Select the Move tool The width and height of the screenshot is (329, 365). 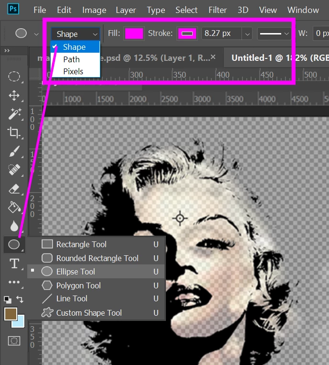coord(14,95)
